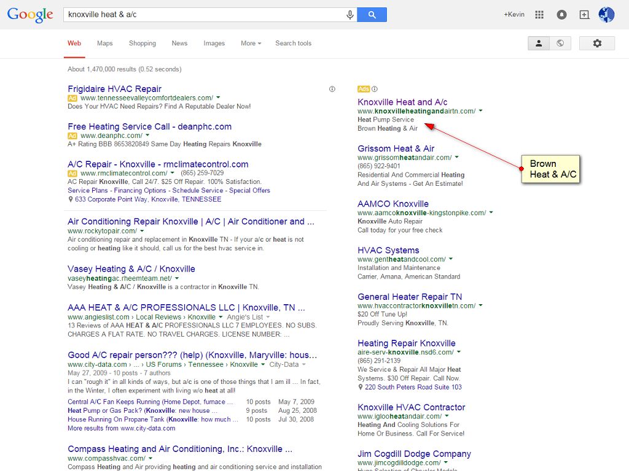Open AAA HEAT & A/C PROFESSIONALS result

[186, 308]
